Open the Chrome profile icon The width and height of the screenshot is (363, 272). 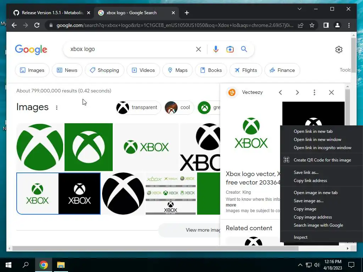[337, 25]
